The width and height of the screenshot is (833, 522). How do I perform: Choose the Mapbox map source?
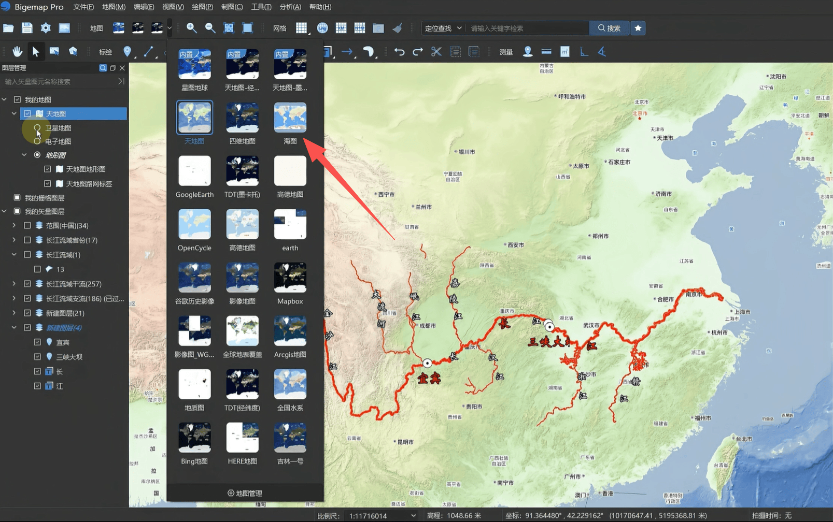click(290, 283)
